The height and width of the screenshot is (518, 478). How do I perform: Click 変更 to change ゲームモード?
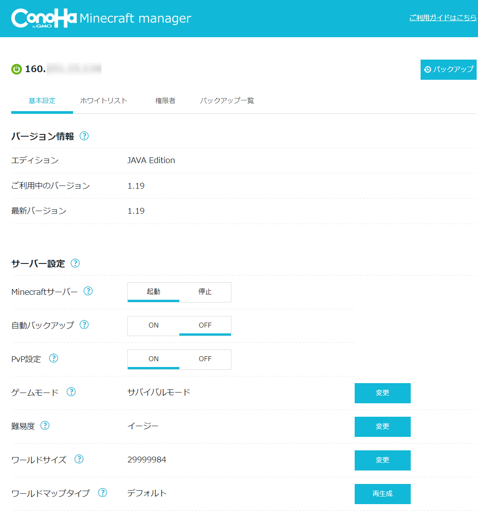(382, 393)
